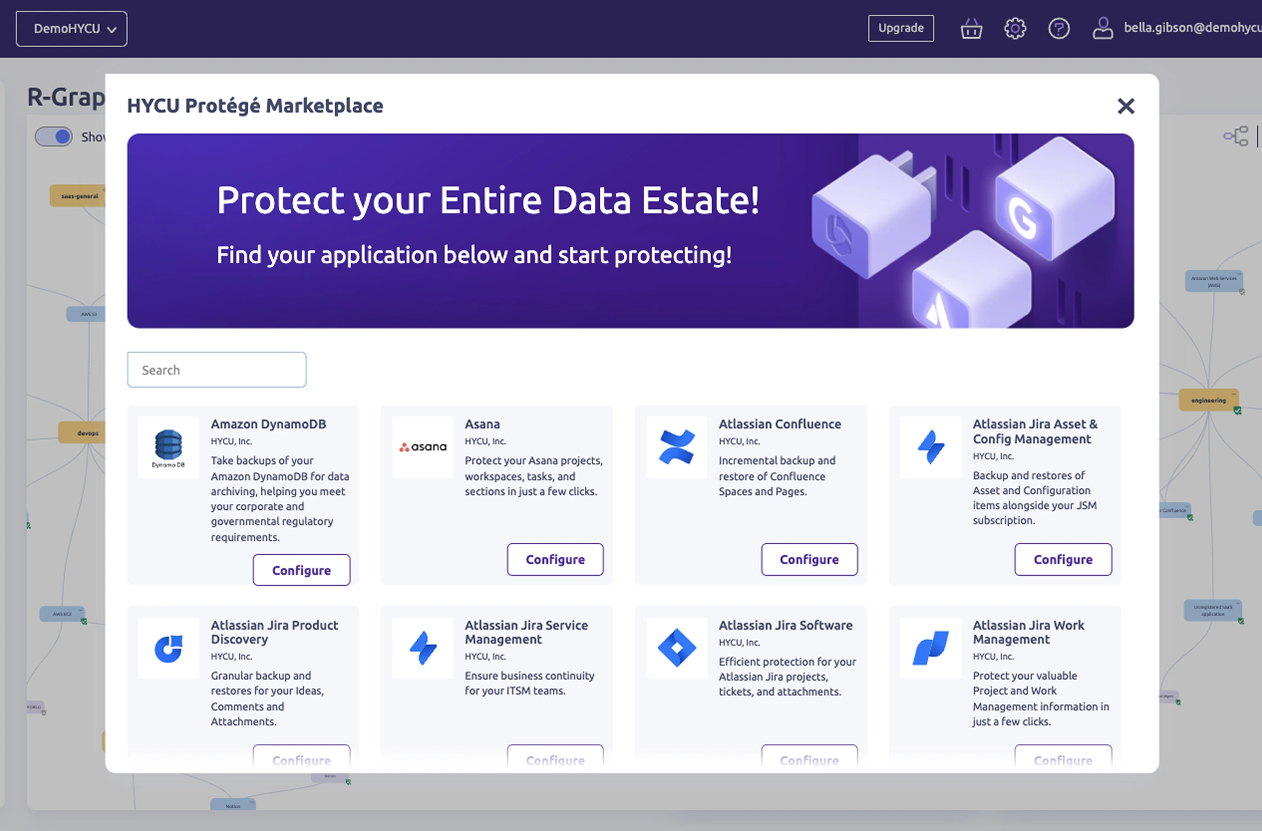The image size is (1262, 831).
Task: Open the marketplace basket icon
Action: 971,28
